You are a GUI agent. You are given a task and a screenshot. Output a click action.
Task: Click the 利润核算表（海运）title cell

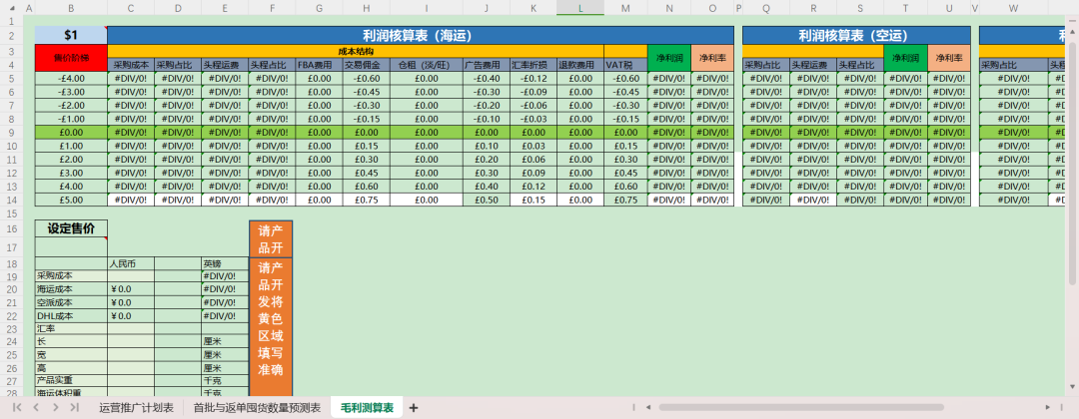(421, 35)
